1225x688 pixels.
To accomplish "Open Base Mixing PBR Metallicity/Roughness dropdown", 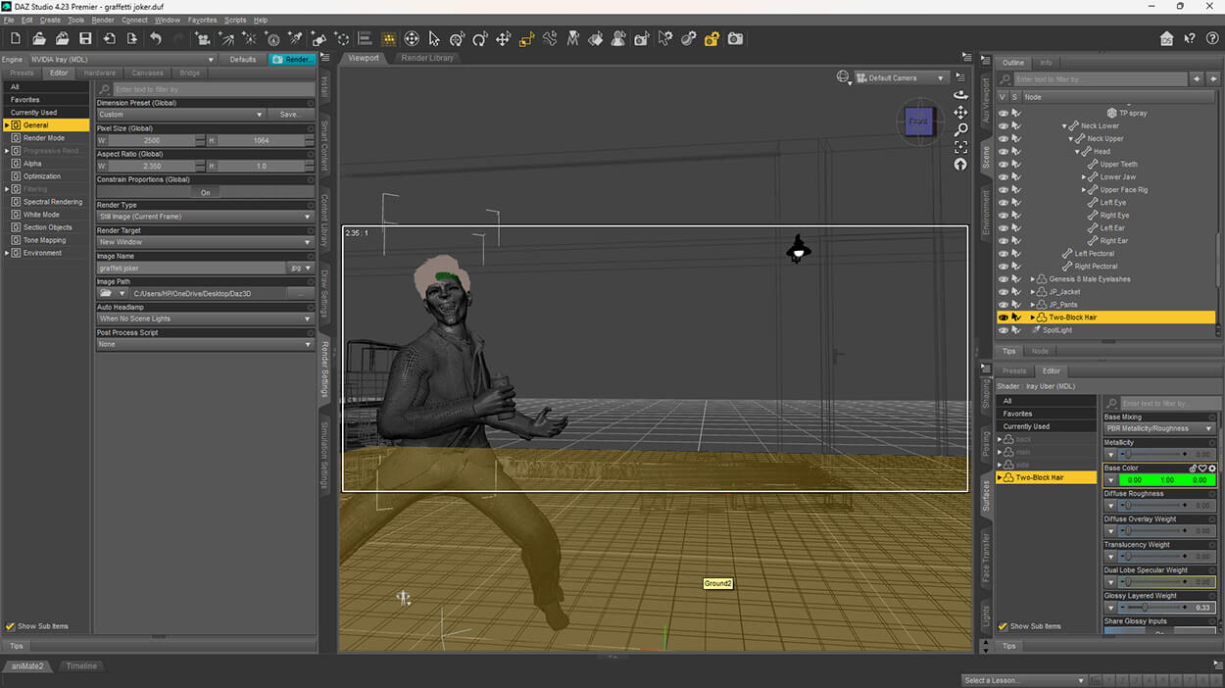I will [x=1159, y=428].
